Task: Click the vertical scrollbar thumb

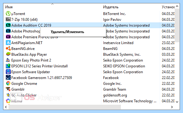Action: 177,25
